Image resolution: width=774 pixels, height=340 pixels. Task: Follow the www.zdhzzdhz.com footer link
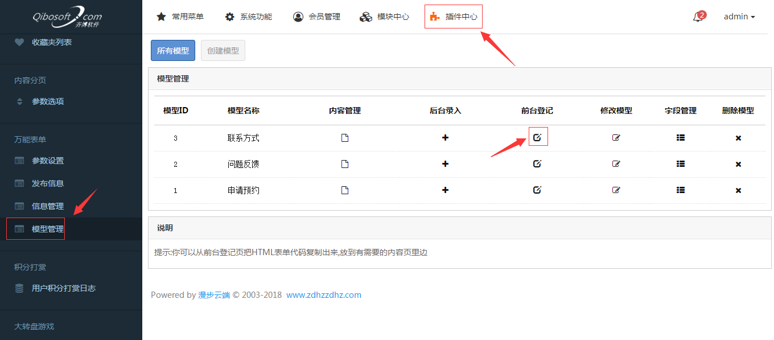tap(323, 295)
